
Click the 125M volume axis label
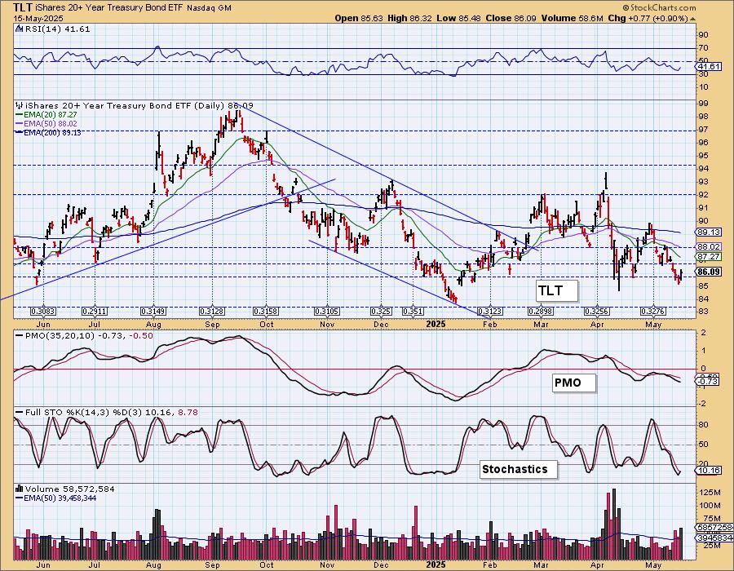tap(710, 493)
